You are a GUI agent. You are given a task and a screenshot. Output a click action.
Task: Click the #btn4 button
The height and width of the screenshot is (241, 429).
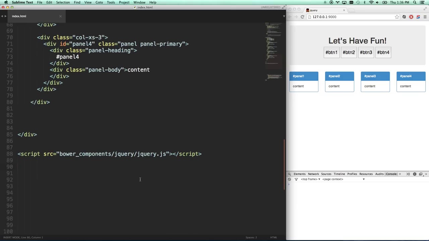(x=383, y=52)
